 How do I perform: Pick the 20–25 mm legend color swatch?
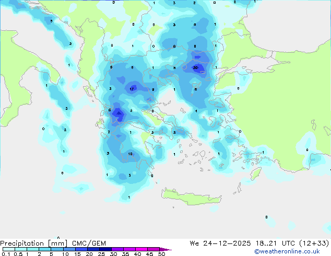[93, 249]
